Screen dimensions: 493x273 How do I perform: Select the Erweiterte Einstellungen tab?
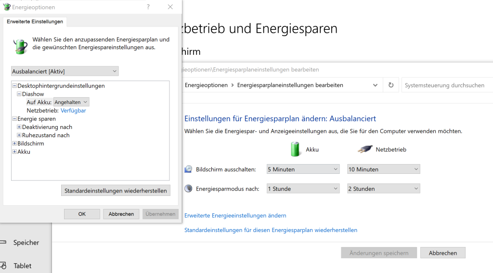(35, 21)
